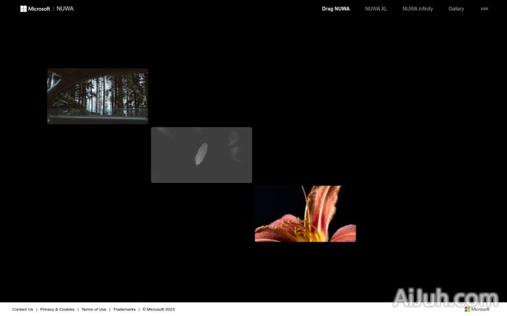Click the © Microsoft 2023 copyright text
This screenshot has width=507, height=316.
coord(158,309)
